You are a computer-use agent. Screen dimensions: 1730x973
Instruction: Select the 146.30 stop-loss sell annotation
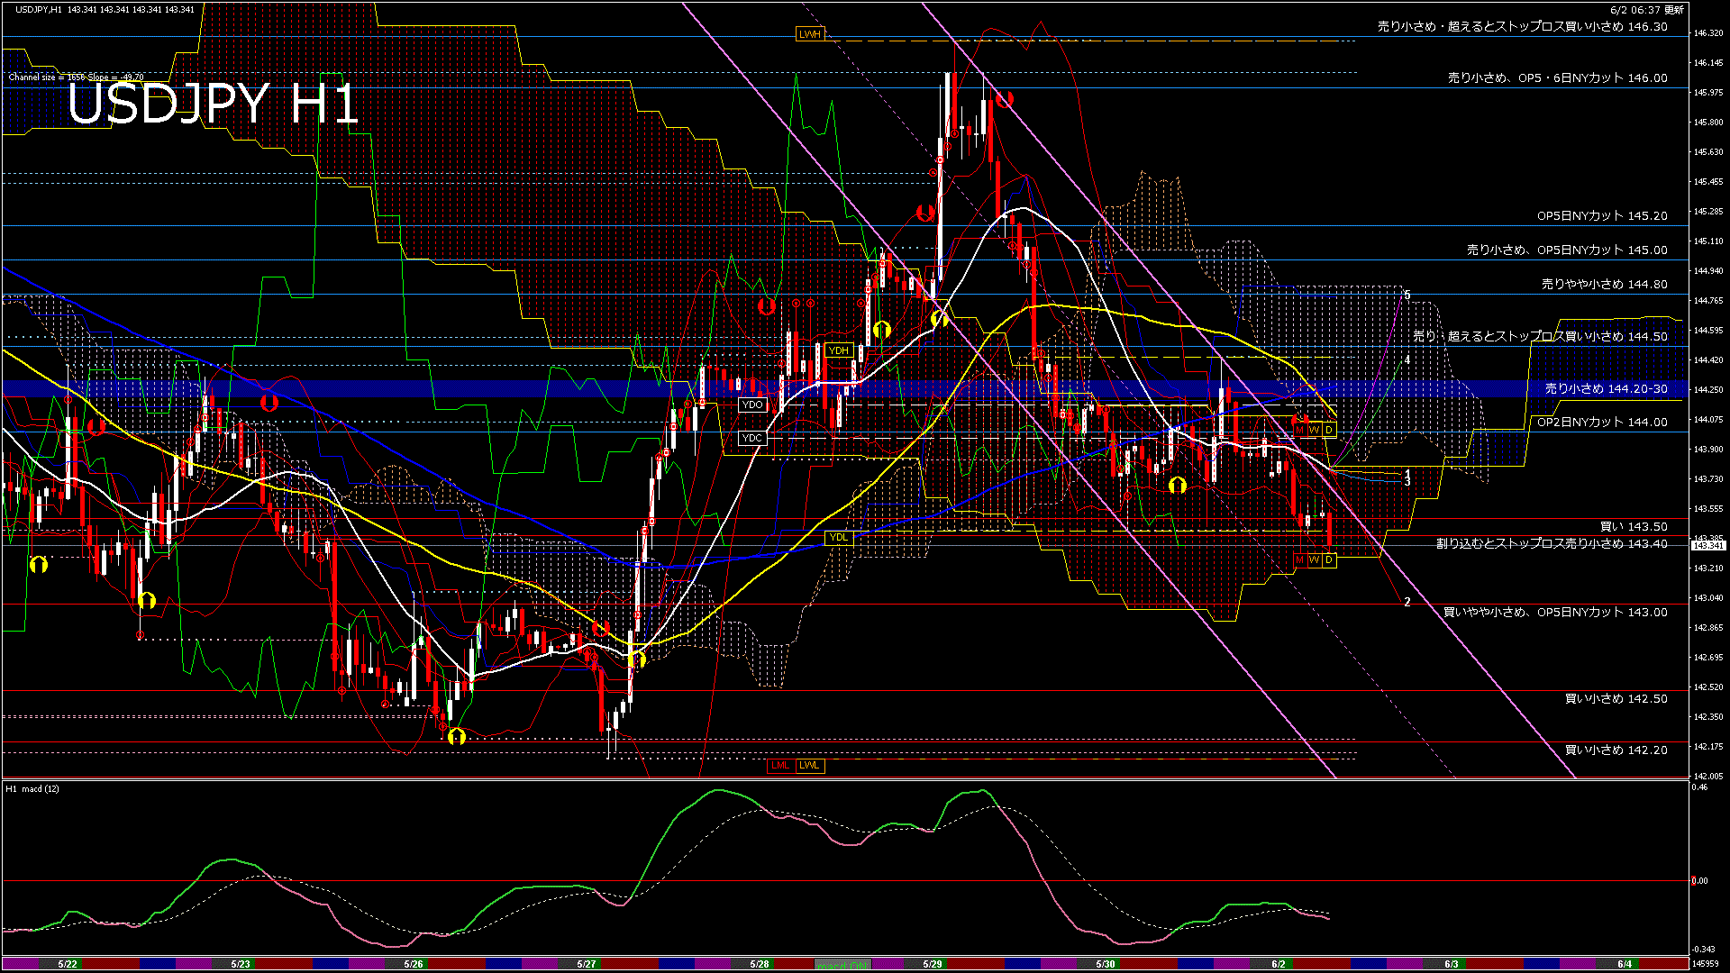coord(1522,27)
